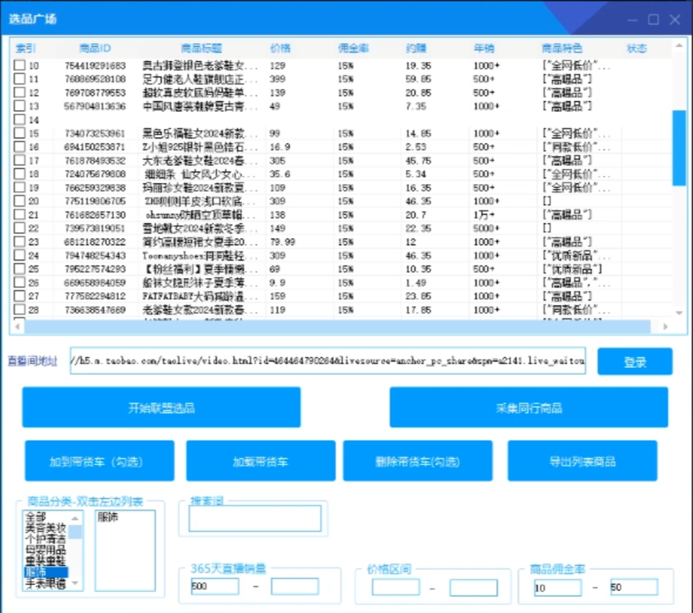The image size is (693, 613).
Task: Tick the checkbox for row 15
Action: 19,134
